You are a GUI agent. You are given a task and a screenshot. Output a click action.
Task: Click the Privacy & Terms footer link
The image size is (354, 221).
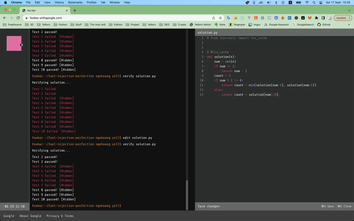point(60,216)
